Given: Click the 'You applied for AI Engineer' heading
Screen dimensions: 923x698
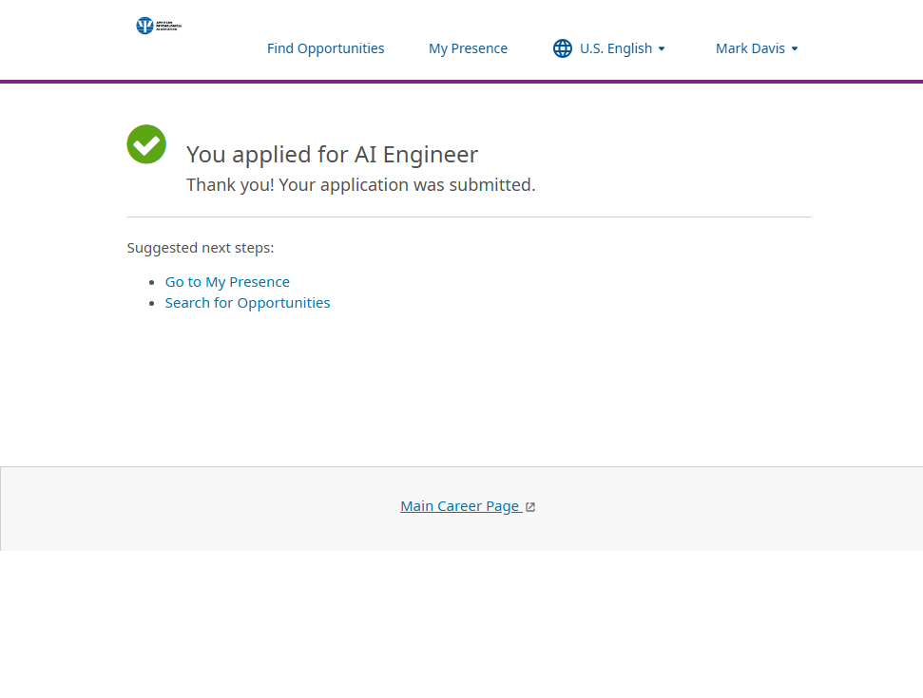Looking at the screenshot, I should (332, 154).
